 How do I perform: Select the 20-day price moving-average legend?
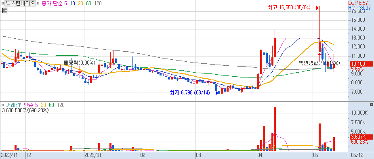(x=81, y=4)
